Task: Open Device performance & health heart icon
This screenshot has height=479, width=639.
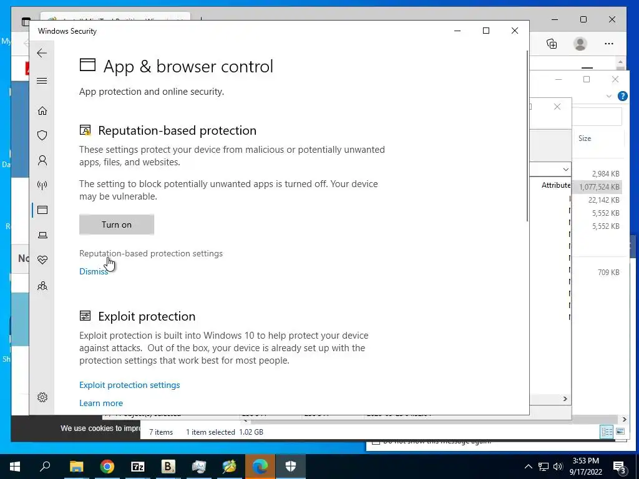Action: click(x=42, y=260)
